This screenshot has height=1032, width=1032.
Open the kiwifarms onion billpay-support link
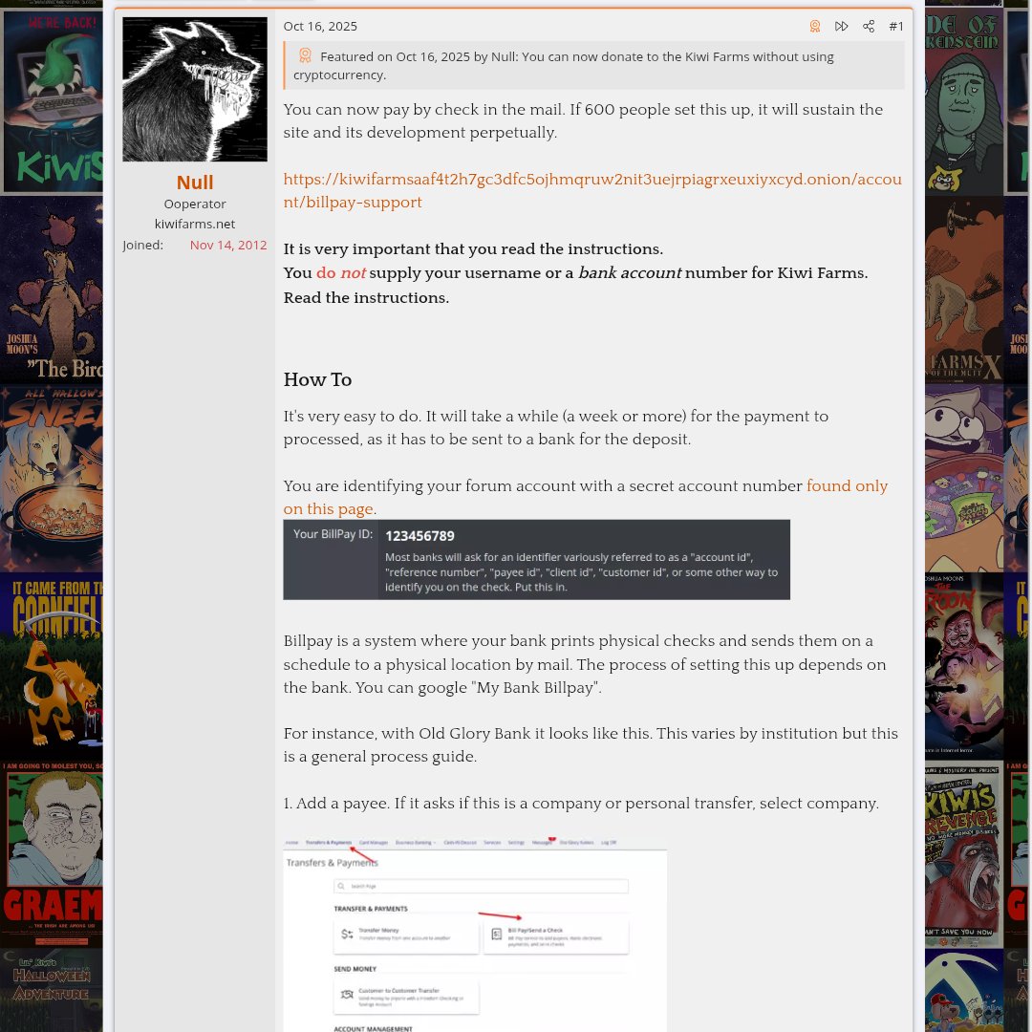[592, 191]
